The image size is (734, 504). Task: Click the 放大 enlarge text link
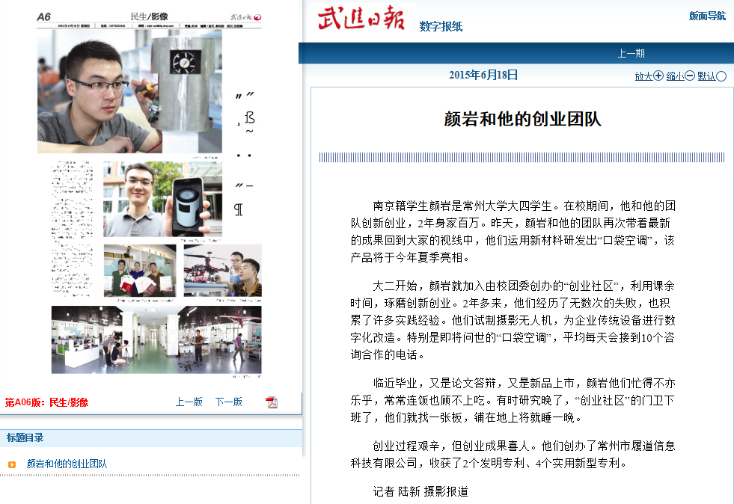pos(643,76)
